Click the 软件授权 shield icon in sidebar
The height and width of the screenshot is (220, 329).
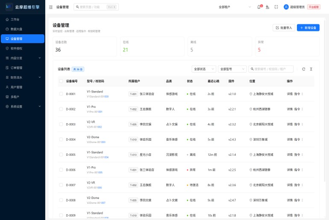point(7,48)
